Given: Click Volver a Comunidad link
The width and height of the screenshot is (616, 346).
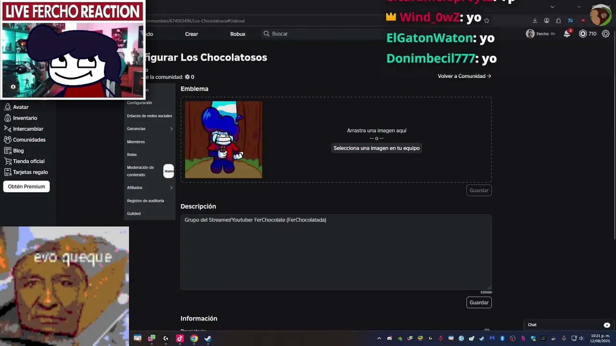Looking at the screenshot, I should tap(464, 76).
